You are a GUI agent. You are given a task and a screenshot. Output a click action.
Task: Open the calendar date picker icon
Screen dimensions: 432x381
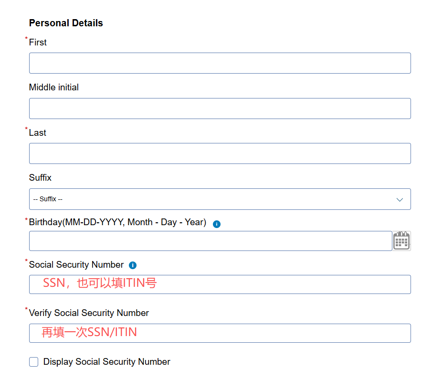tap(401, 241)
